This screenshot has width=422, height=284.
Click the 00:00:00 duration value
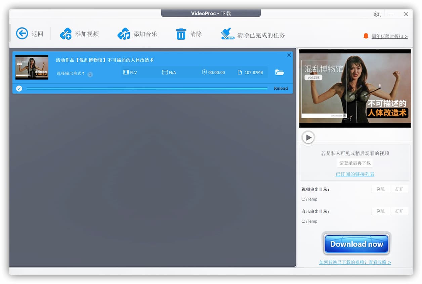coord(217,73)
